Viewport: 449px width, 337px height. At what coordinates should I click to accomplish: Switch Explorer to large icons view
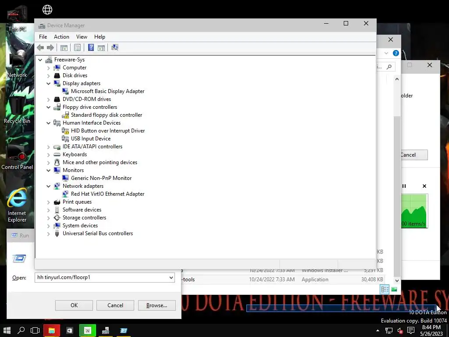coord(394,290)
